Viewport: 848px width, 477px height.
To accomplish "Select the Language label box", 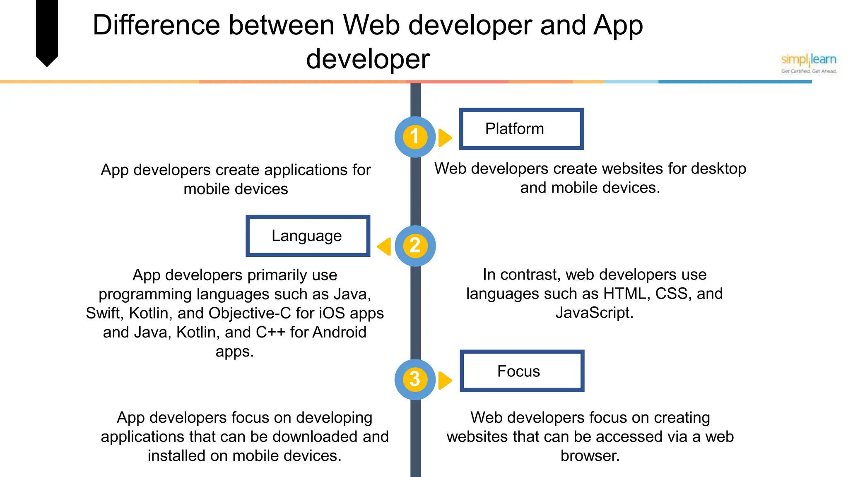I will pyautogui.click(x=308, y=236).
